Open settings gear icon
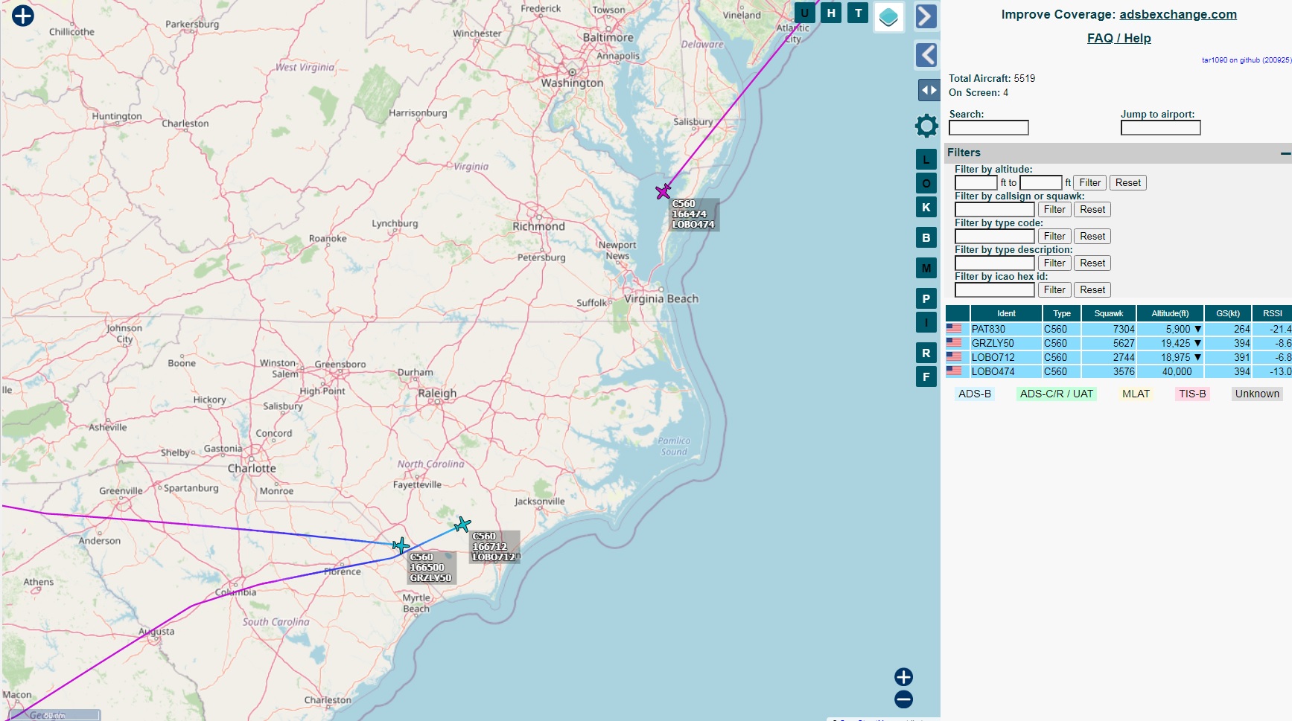This screenshot has width=1292, height=721. [x=926, y=126]
